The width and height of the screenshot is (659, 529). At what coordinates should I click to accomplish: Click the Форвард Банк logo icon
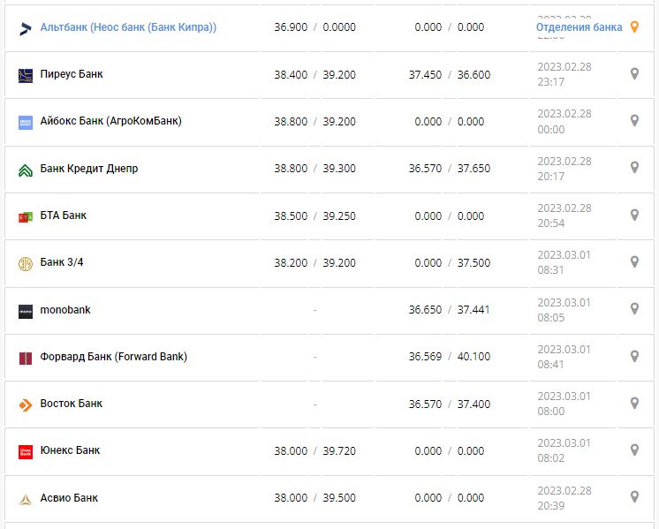(25, 358)
